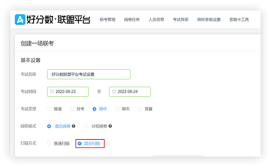271x167 pixels.
Task: Select the 混合阅卷 marking mode
Action: 49,126
